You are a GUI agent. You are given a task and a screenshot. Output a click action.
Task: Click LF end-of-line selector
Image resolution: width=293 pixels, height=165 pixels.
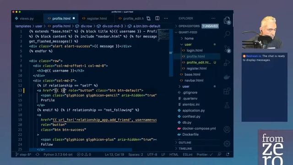pos(163,154)
